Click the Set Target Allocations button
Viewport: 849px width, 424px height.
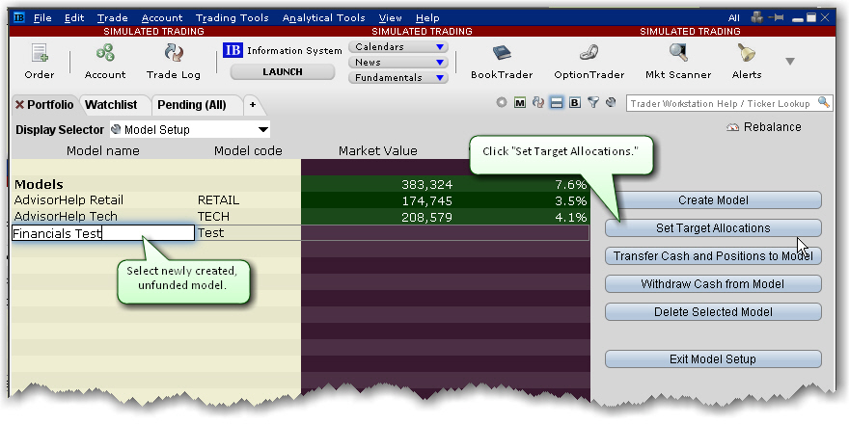pyautogui.click(x=713, y=228)
